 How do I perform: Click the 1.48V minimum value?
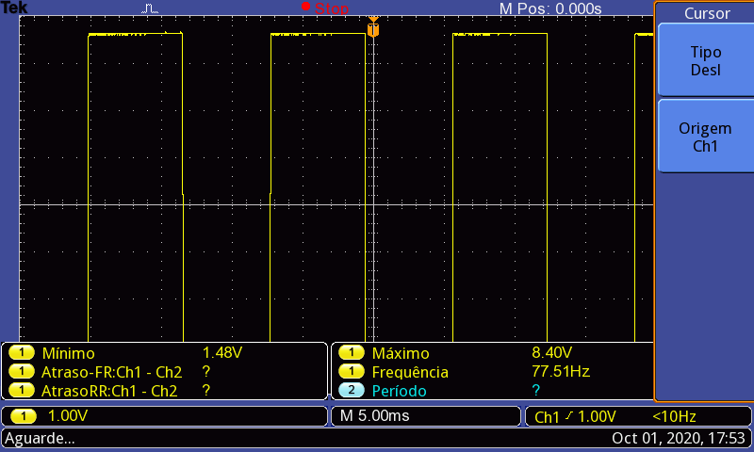tap(222, 352)
